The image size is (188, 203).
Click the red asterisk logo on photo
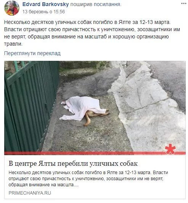point(170,149)
